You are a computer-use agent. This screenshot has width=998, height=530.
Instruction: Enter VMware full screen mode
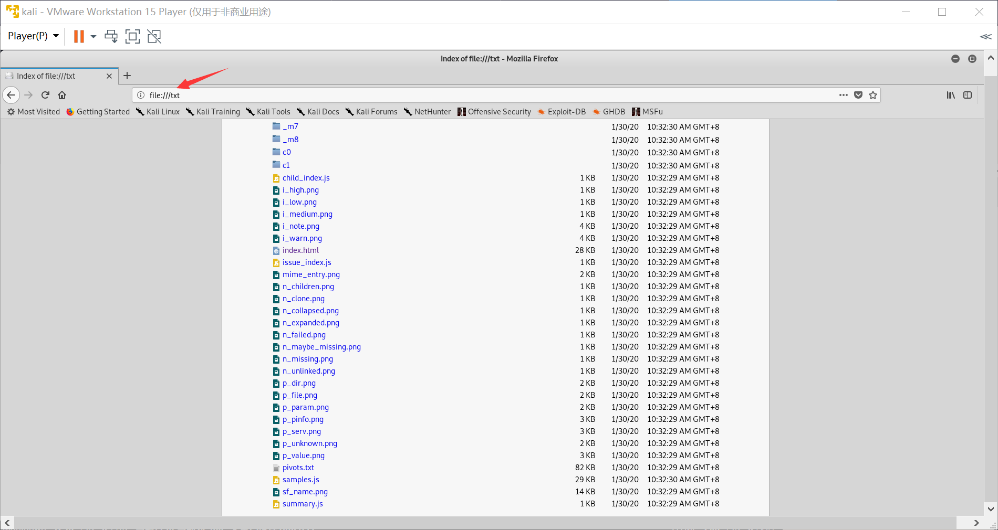[x=132, y=36]
